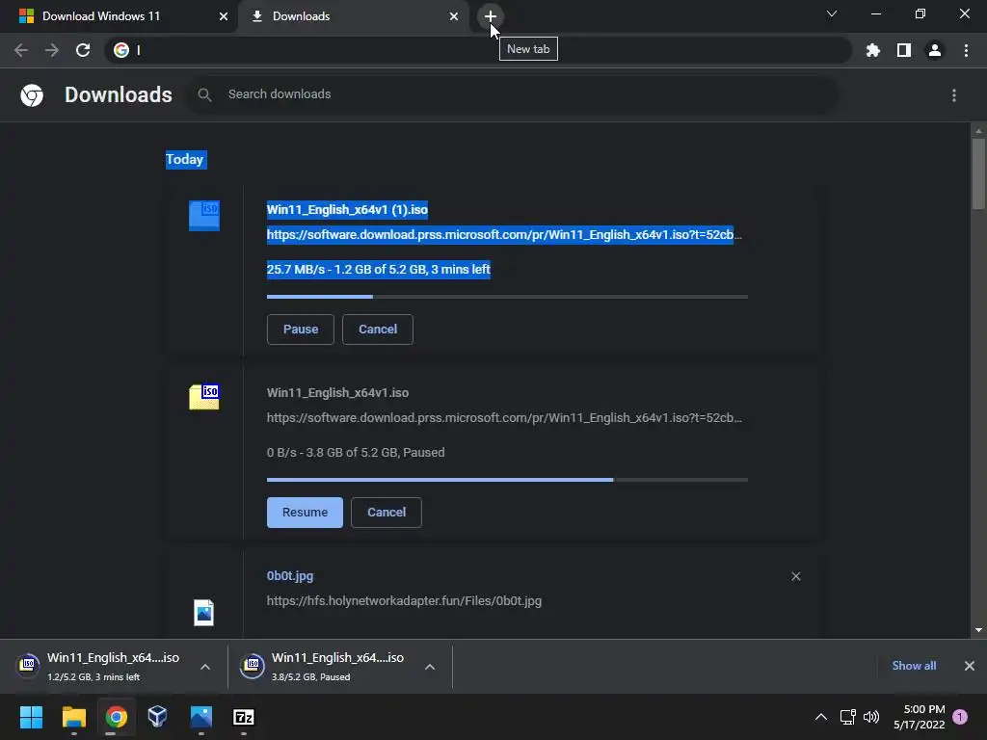Open the 0b0t.jpg file link

click(x=289, y=576)
